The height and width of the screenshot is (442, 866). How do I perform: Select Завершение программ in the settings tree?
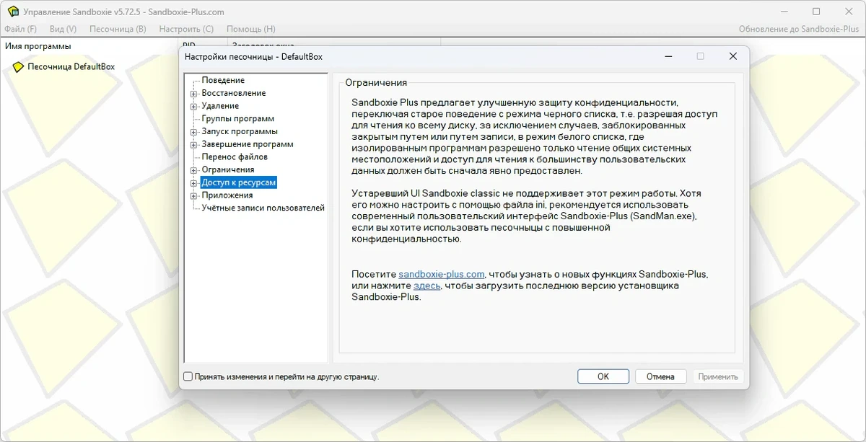click(x=248, y=144)
